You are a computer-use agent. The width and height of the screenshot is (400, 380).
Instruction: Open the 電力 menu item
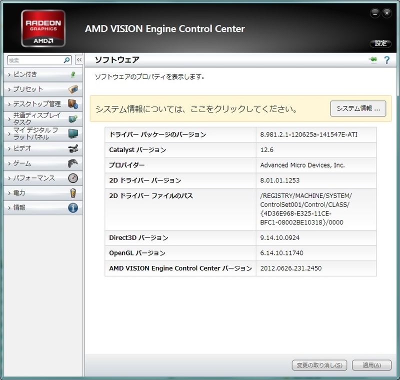(x=43, y=193)
